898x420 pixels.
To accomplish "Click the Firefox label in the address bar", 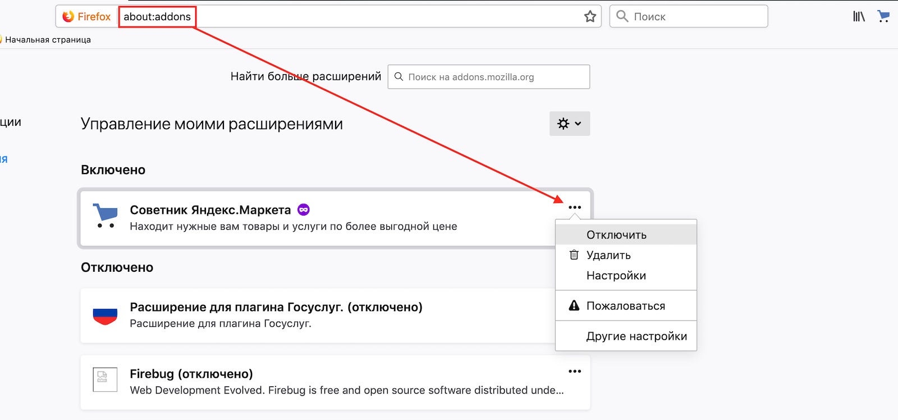I will [x=94, y=17].
